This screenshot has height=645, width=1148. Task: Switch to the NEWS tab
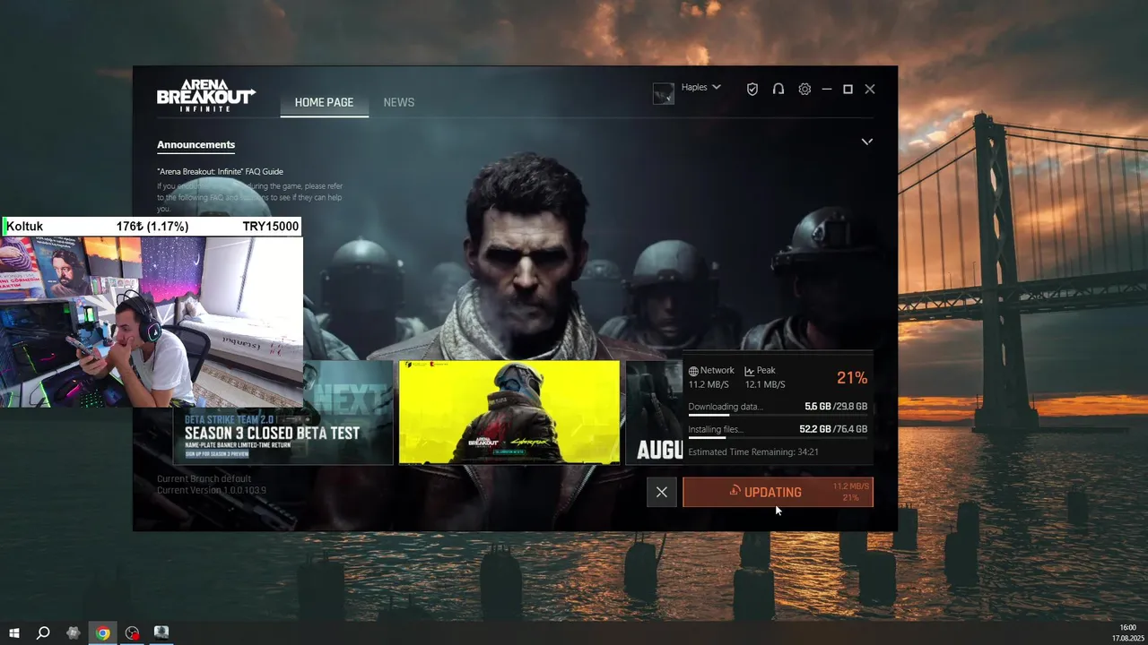(399, 102)
